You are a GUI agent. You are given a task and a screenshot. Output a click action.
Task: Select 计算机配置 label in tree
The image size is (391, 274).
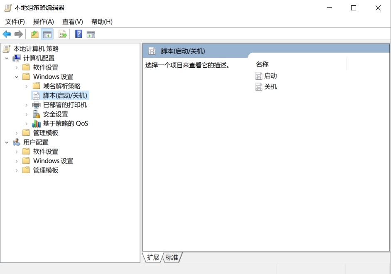coord(39,58)
